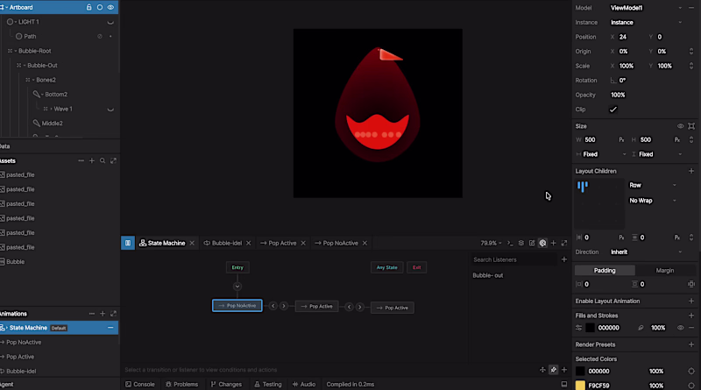The width and height of the screenshot is (701, 390).
Task: Maximize the state machine panel
Action: [x=563, y=243]
